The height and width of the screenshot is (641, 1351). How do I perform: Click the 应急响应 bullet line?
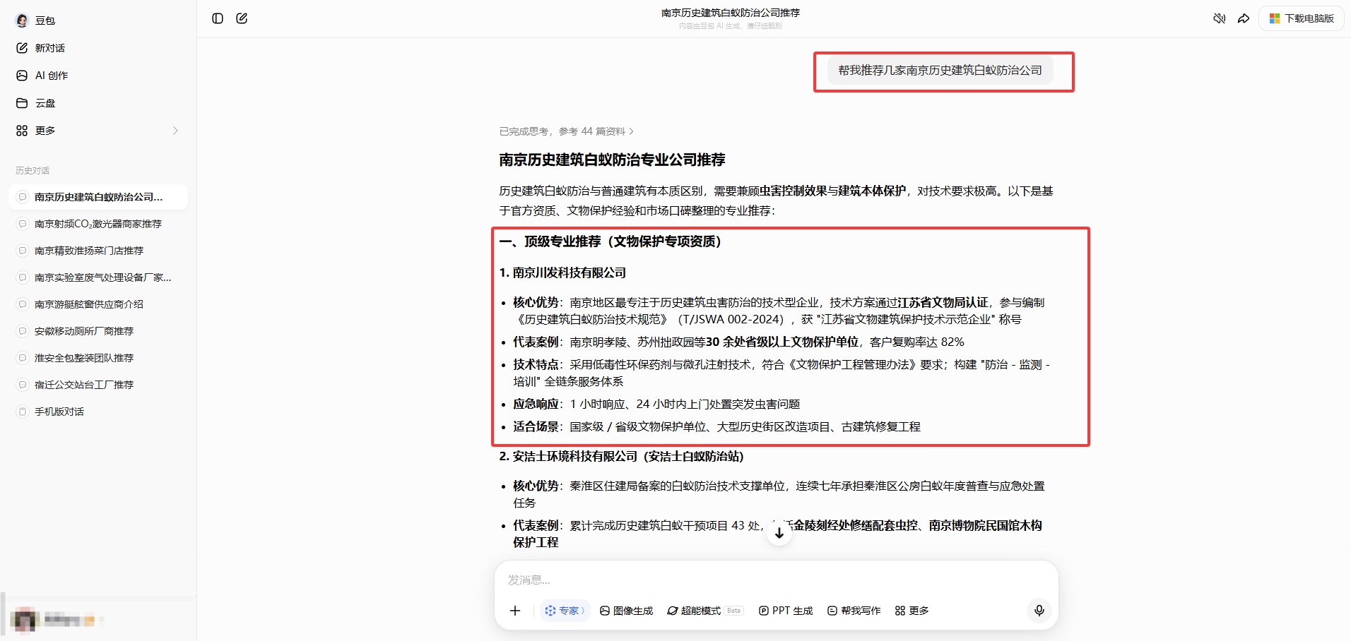point(656,405)
